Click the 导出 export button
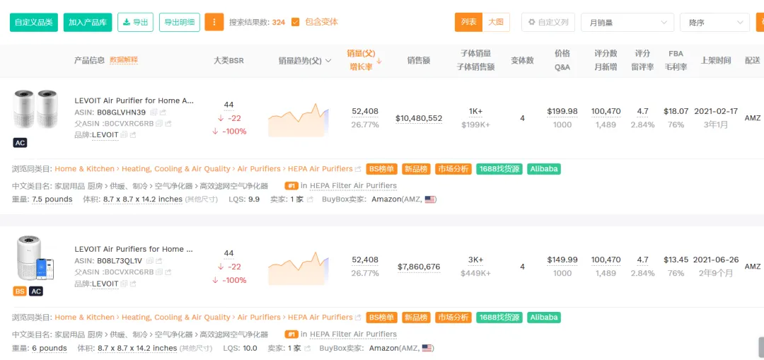 tap(135, 23)
